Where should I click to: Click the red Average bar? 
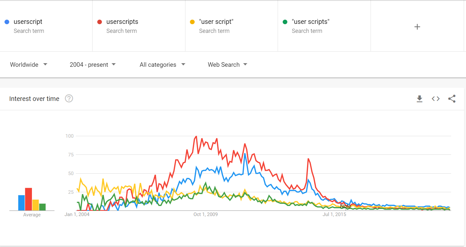28,199
